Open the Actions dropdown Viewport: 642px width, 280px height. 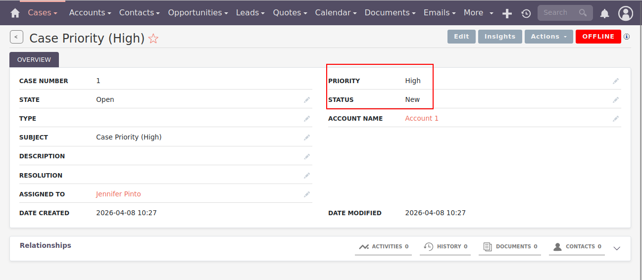click(548, 37)
